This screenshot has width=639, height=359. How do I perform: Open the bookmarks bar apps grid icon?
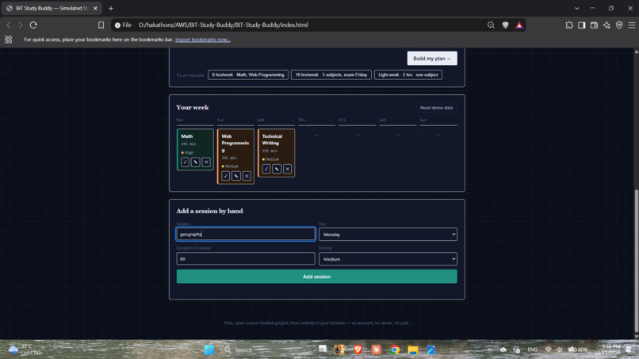(x=8, y=40)
